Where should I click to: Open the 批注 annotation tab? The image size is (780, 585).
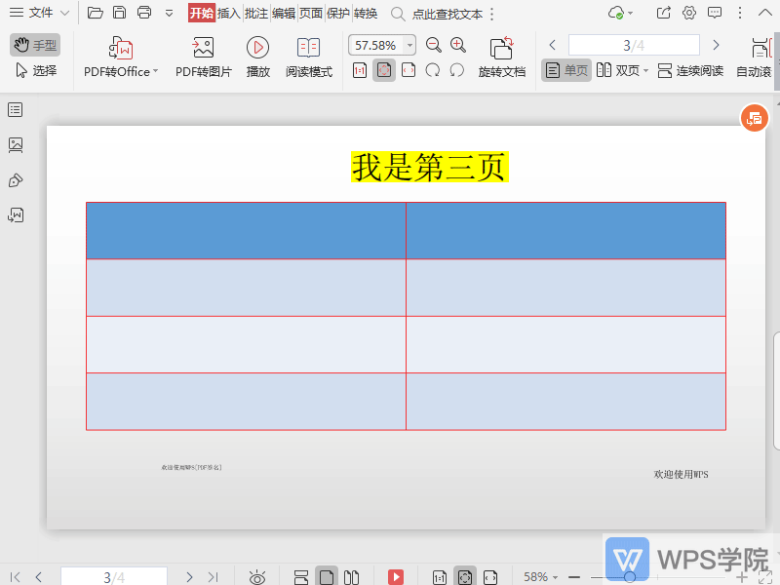pos(256,13)
